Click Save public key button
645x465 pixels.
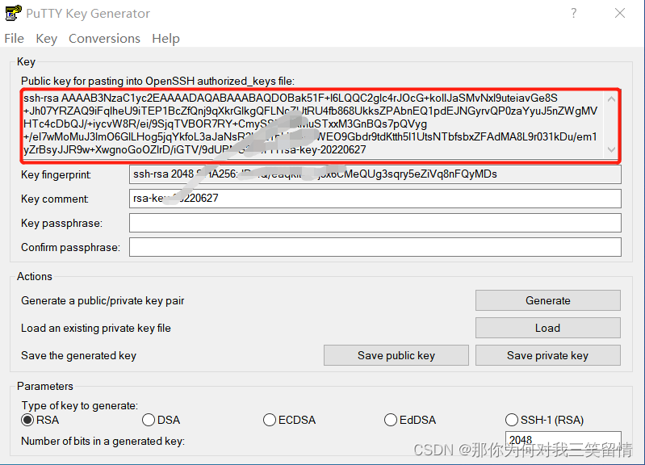point(396,355)
